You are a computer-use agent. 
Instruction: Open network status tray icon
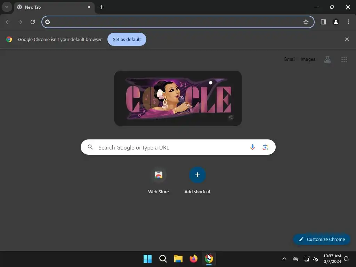307,259
